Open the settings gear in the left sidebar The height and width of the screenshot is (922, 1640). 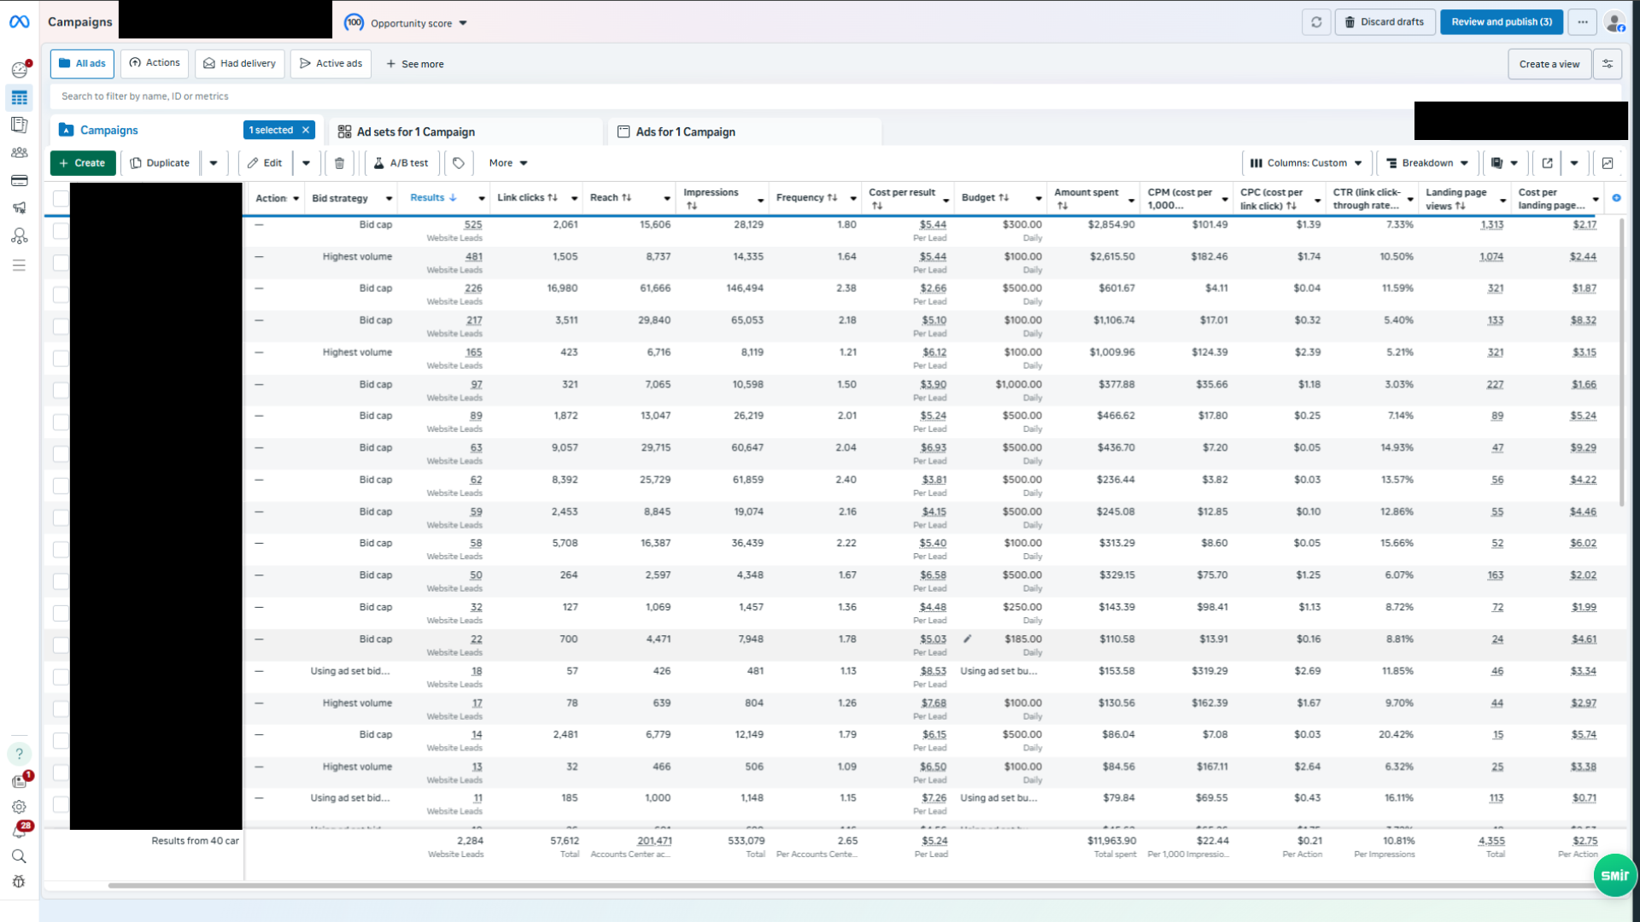pyautogui.click(x=19, y=807)
